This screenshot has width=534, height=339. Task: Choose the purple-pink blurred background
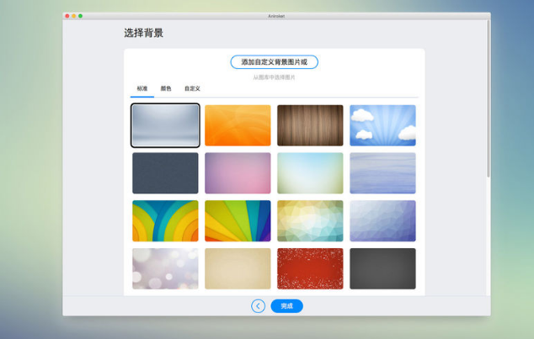pyautogui.click(x=238, y=173)
